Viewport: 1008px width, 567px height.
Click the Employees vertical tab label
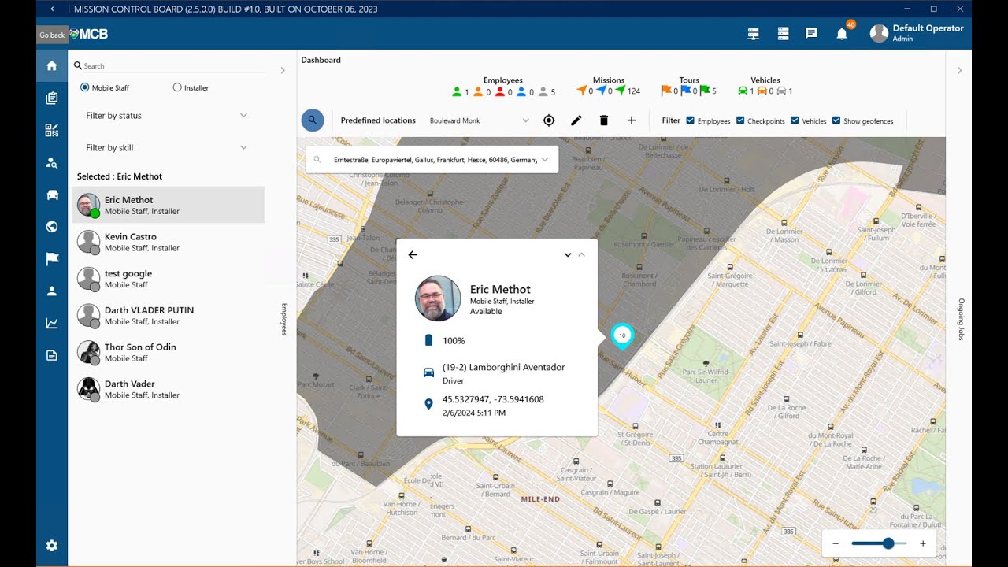(284, 319)
